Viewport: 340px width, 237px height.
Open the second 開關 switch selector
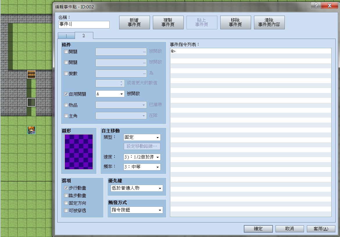[x=121, y=63]
